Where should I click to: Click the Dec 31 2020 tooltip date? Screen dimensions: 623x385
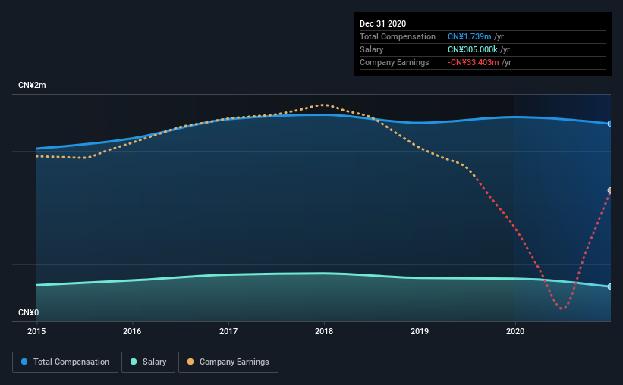(x=382, y=23)
